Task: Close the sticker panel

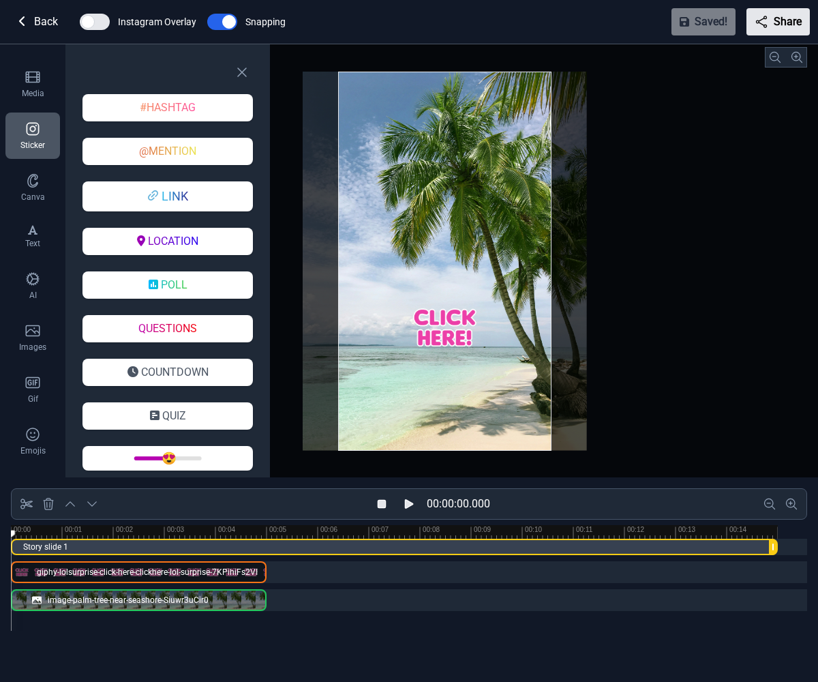Action: click(242, 72)
